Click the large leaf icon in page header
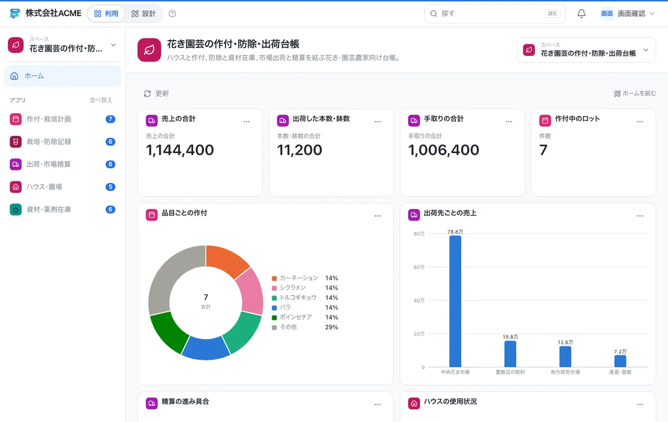This screenshot has width=668, height=422. [149, 50]
